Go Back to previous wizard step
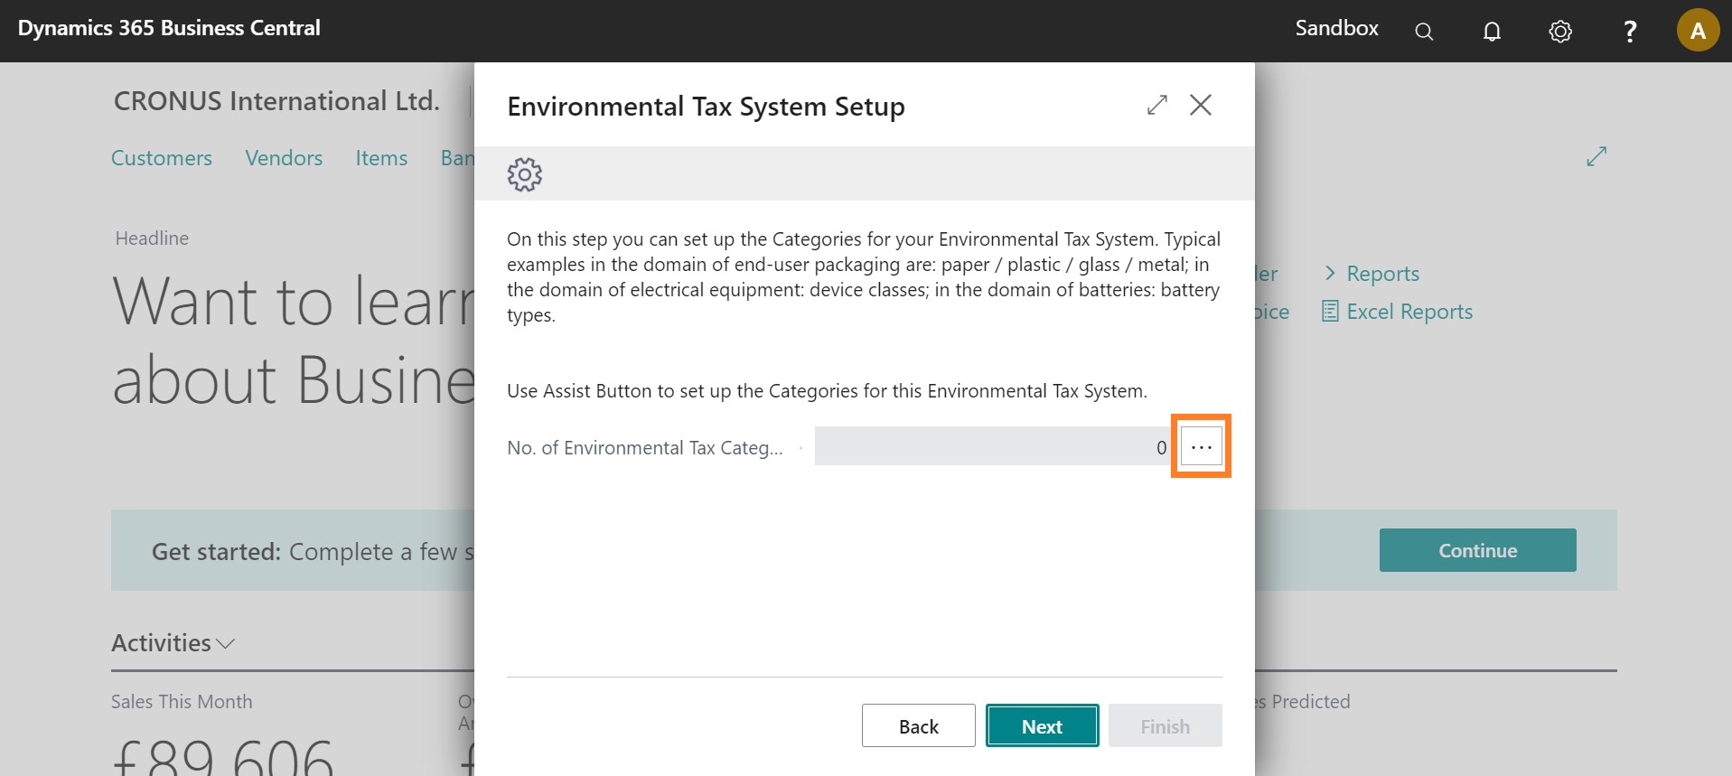The image size is (1732, 776). point(918,726)
